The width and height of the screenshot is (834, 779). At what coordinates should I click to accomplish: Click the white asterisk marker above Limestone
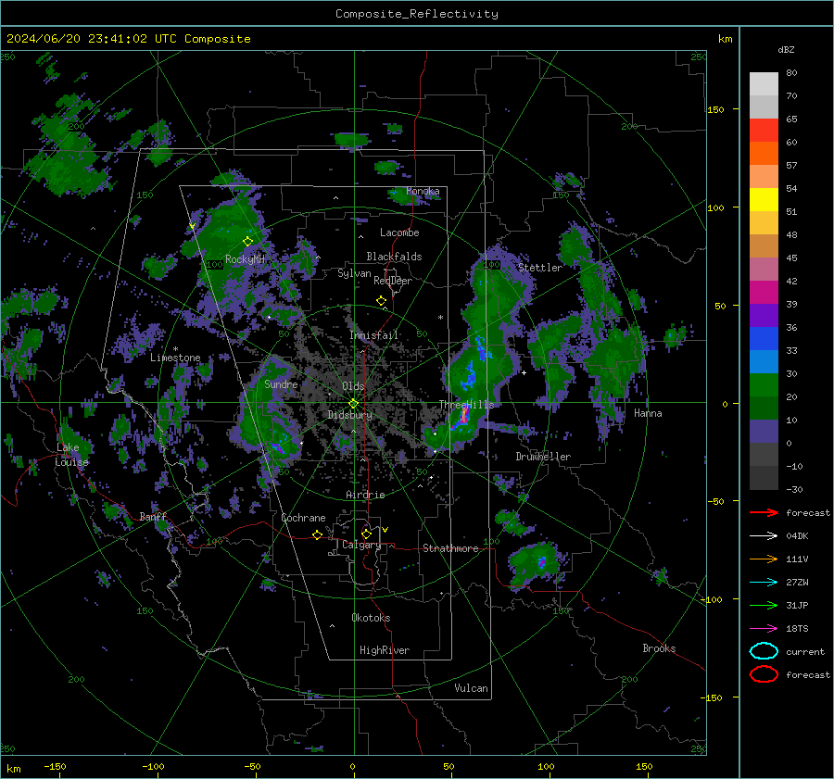point(175,349)
